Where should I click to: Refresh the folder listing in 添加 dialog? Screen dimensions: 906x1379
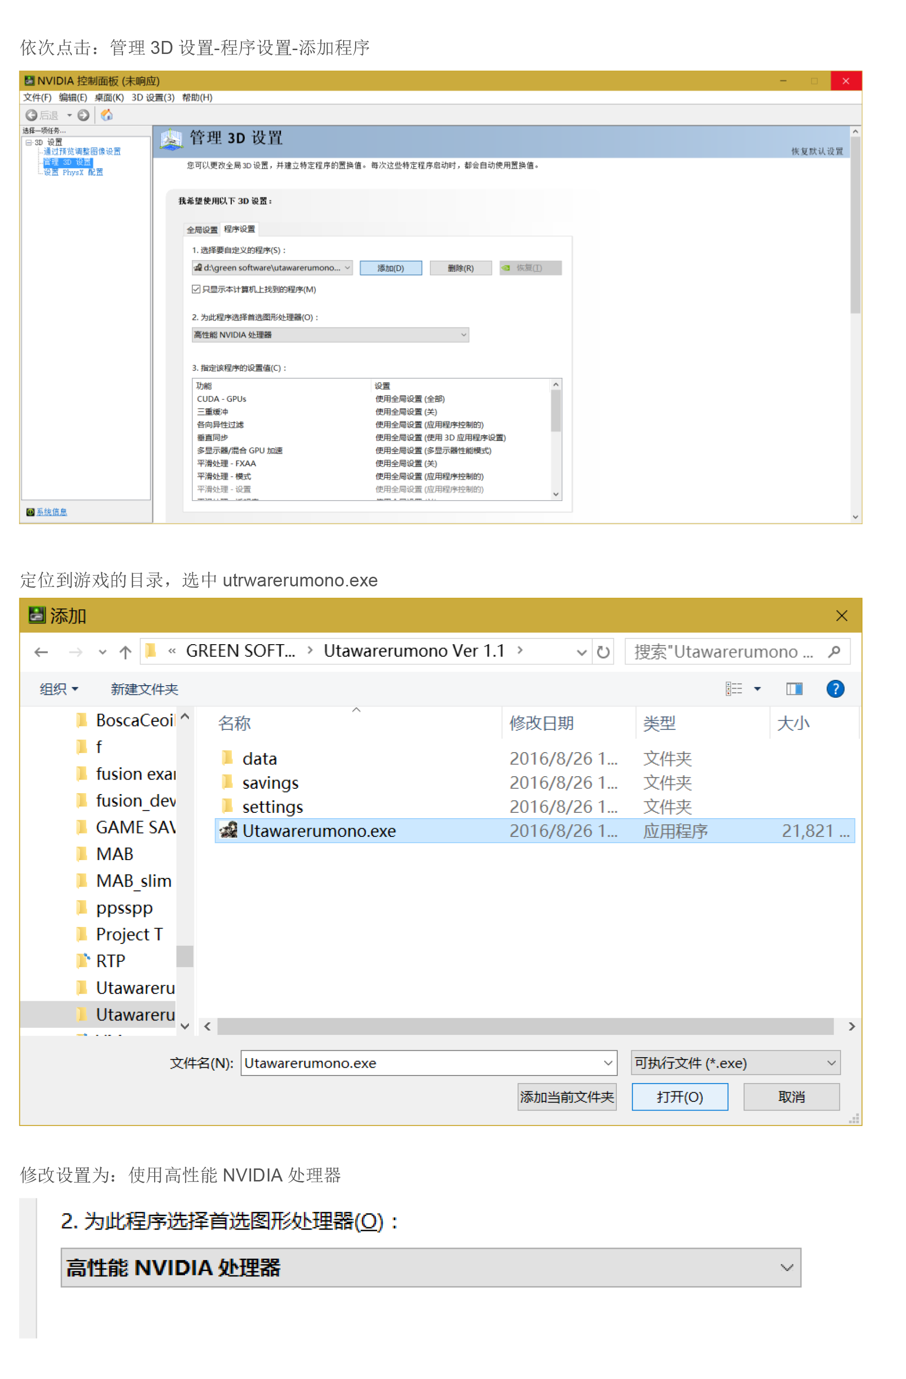point(603,652)
